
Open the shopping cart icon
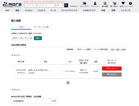point(115,3)
